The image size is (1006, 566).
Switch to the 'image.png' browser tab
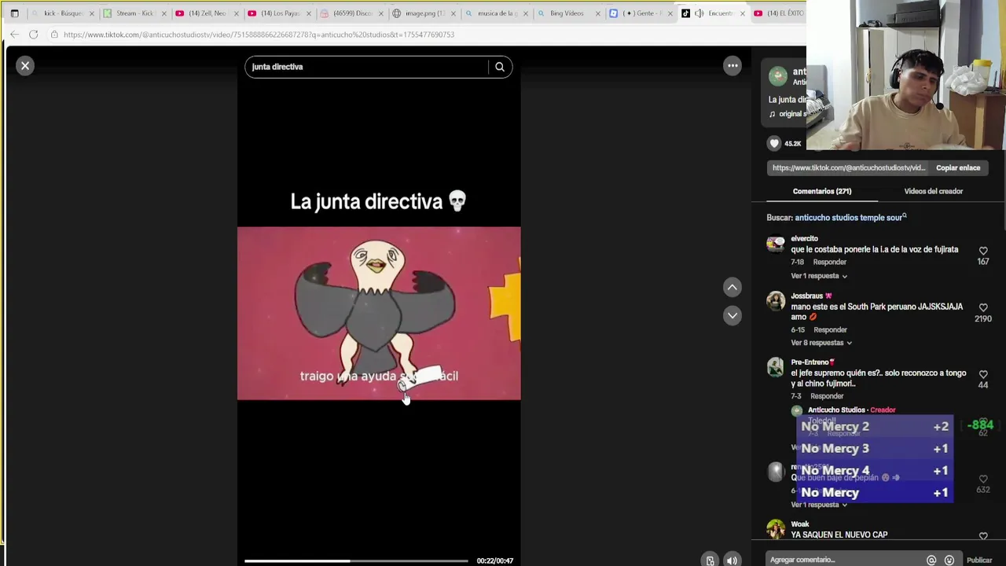424,13
